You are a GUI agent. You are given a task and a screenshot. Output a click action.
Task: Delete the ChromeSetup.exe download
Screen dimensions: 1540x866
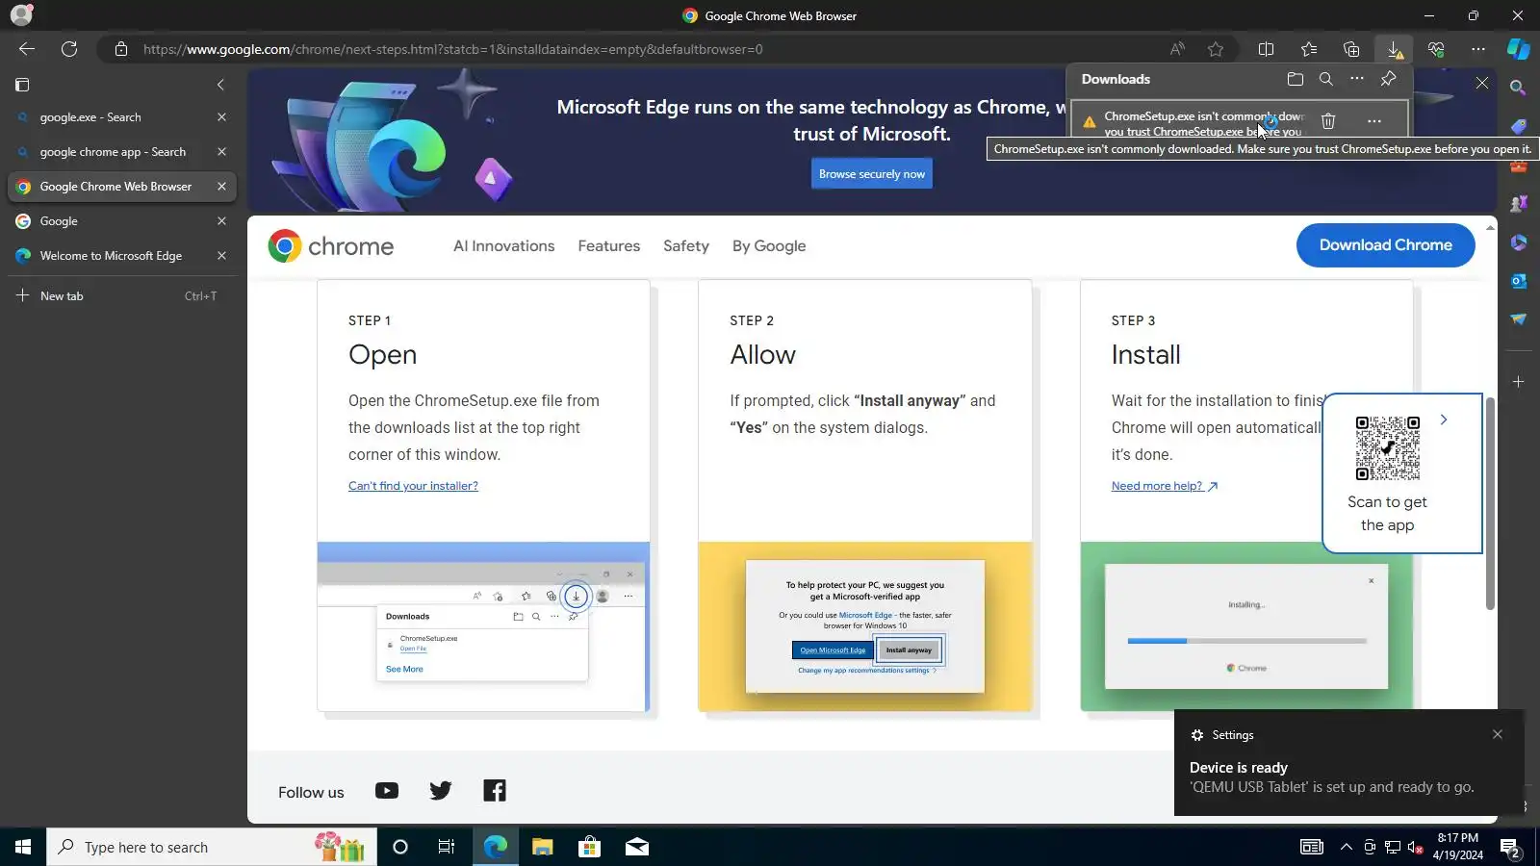pos(1328,121)
